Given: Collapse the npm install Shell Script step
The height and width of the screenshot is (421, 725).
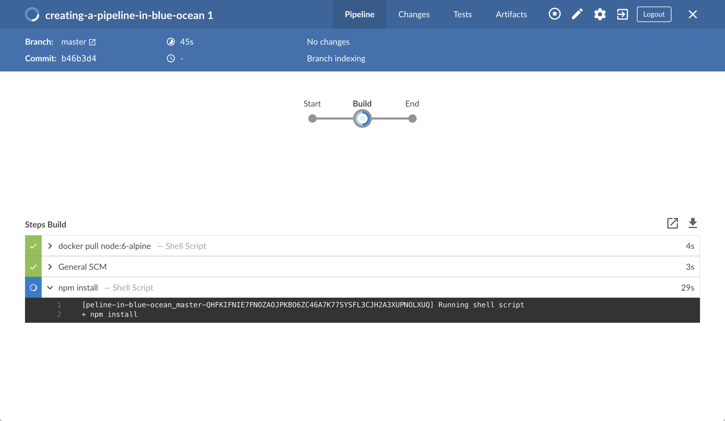Looking at the screenshot, I should coord(50,288).
